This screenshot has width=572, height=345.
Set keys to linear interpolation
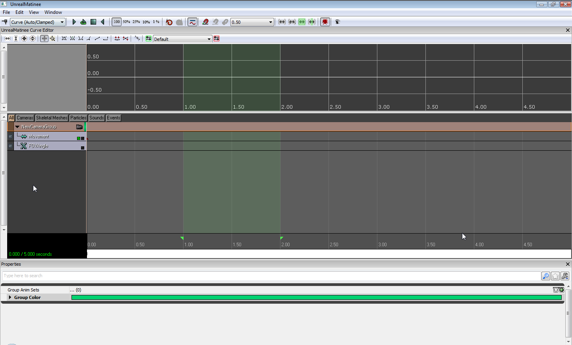tap(97, 38)
